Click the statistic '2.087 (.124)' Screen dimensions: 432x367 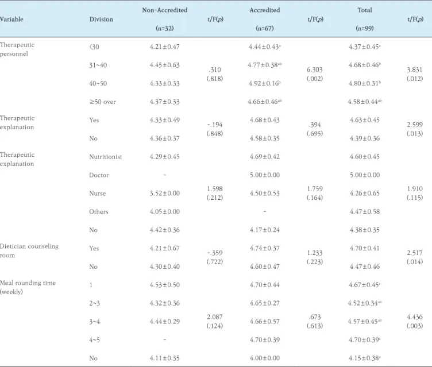(x=215, y=322)
